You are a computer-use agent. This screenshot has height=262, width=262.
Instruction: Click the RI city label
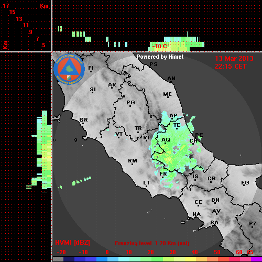(146, 138)
